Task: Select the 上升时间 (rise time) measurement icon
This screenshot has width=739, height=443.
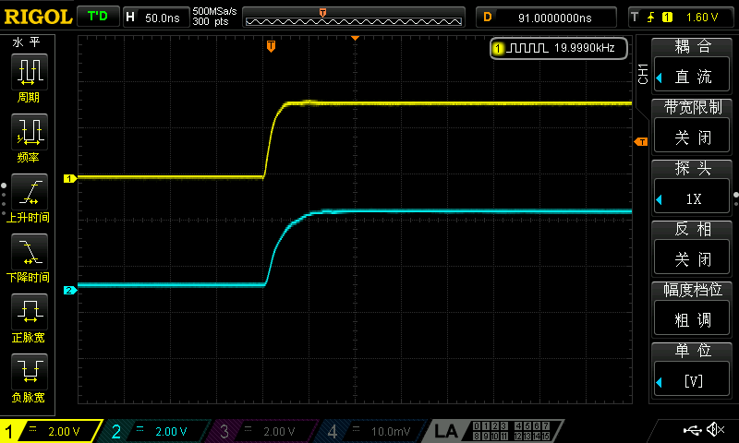Action: tap(30, 192)
